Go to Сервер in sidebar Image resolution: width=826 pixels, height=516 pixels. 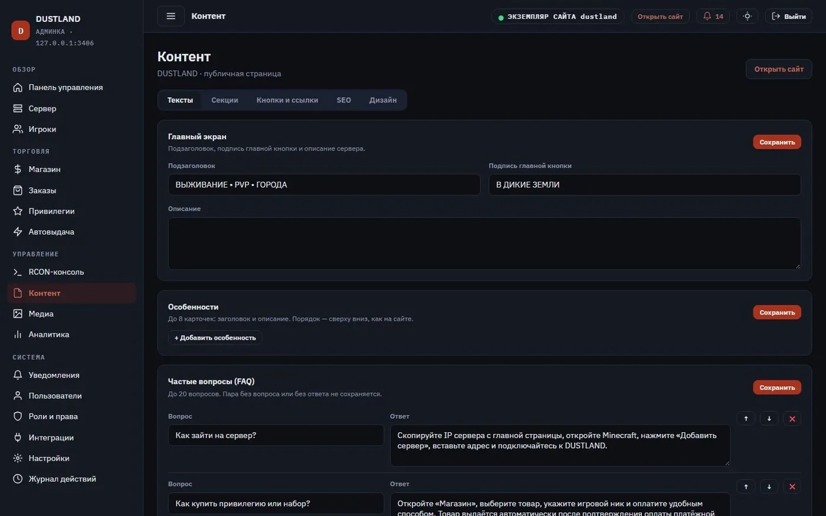71,109
